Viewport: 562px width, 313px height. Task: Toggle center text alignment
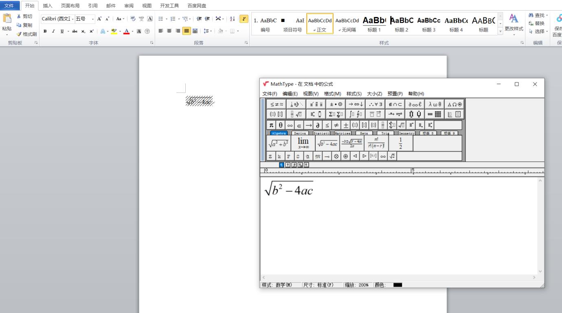click(x=169, y=31)
